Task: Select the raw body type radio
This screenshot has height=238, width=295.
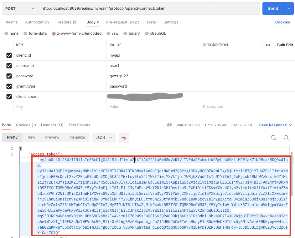Action: point(108,33)
